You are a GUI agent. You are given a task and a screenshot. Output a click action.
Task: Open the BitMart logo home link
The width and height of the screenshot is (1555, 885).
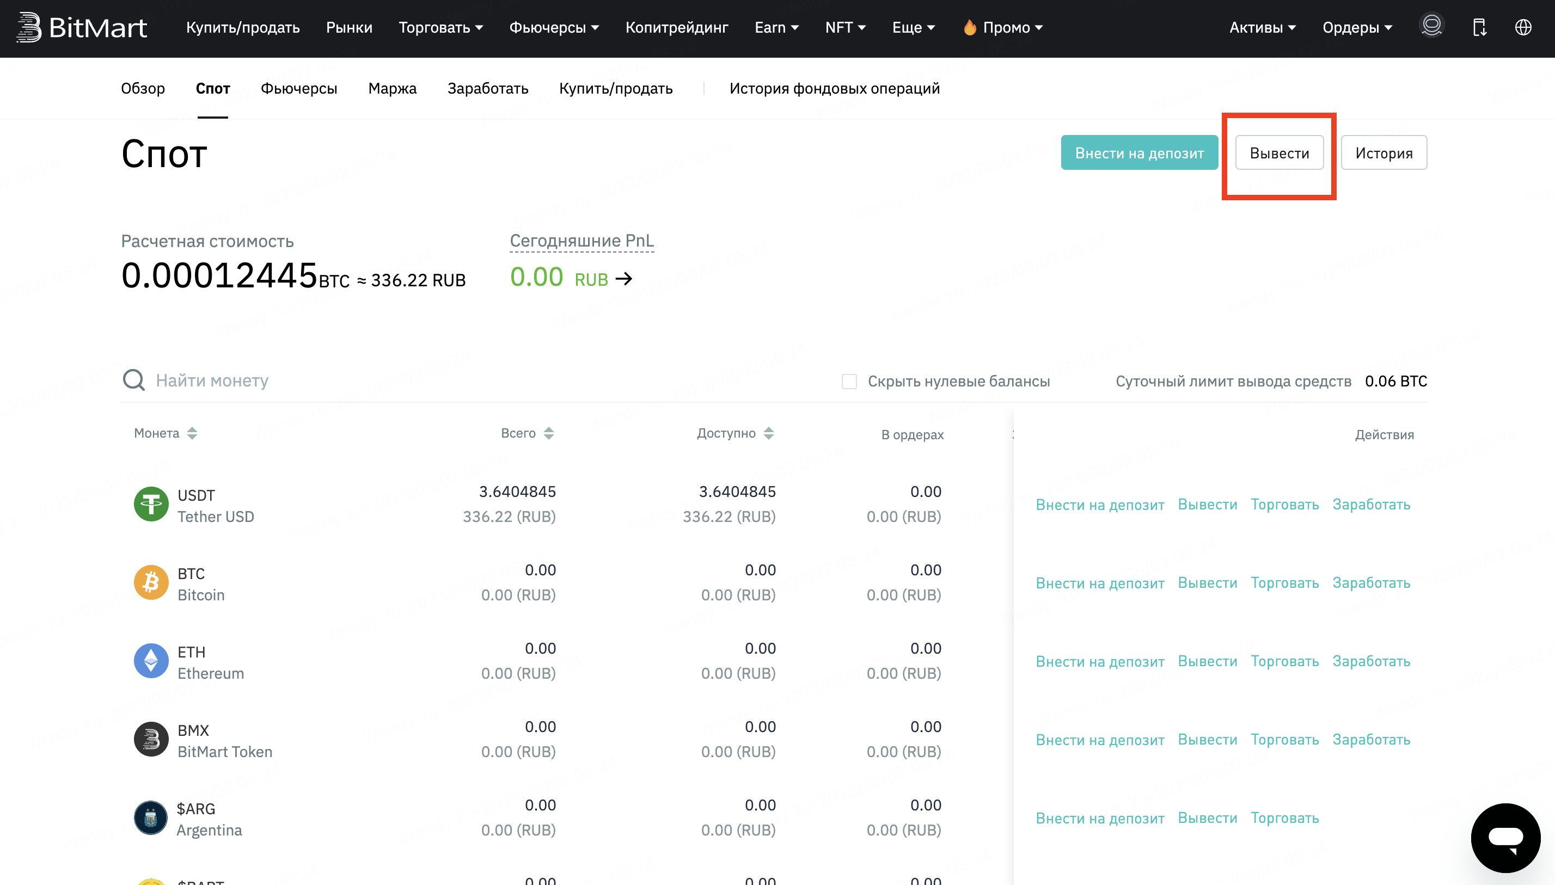pos(82,27)
